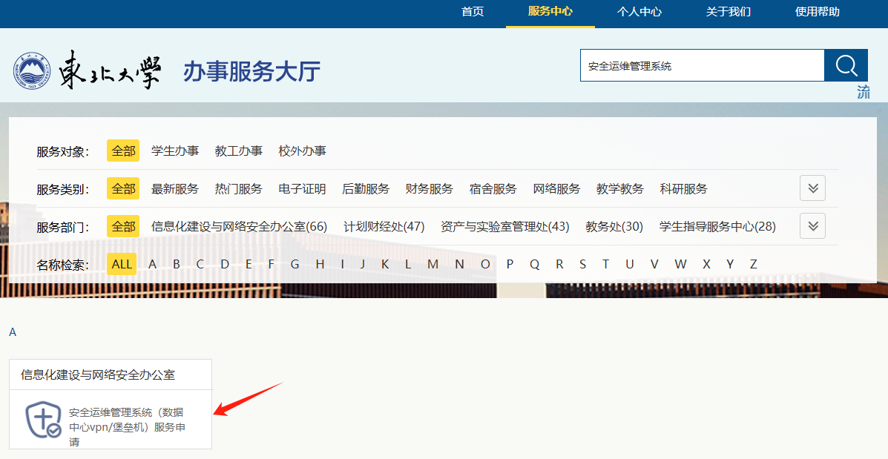Image resolution: width=888 pixels, height=459 pixels.
Task: Select the 校外办事 filter
Action: point(302,151)
